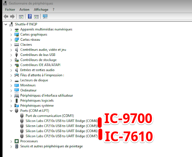Select the Silicon Labs CP210x (COM5) device

[x=62, y=126]
